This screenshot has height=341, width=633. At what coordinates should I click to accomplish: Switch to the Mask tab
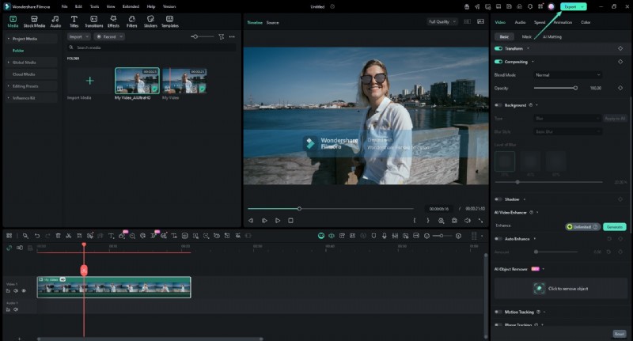click(527, 36)
